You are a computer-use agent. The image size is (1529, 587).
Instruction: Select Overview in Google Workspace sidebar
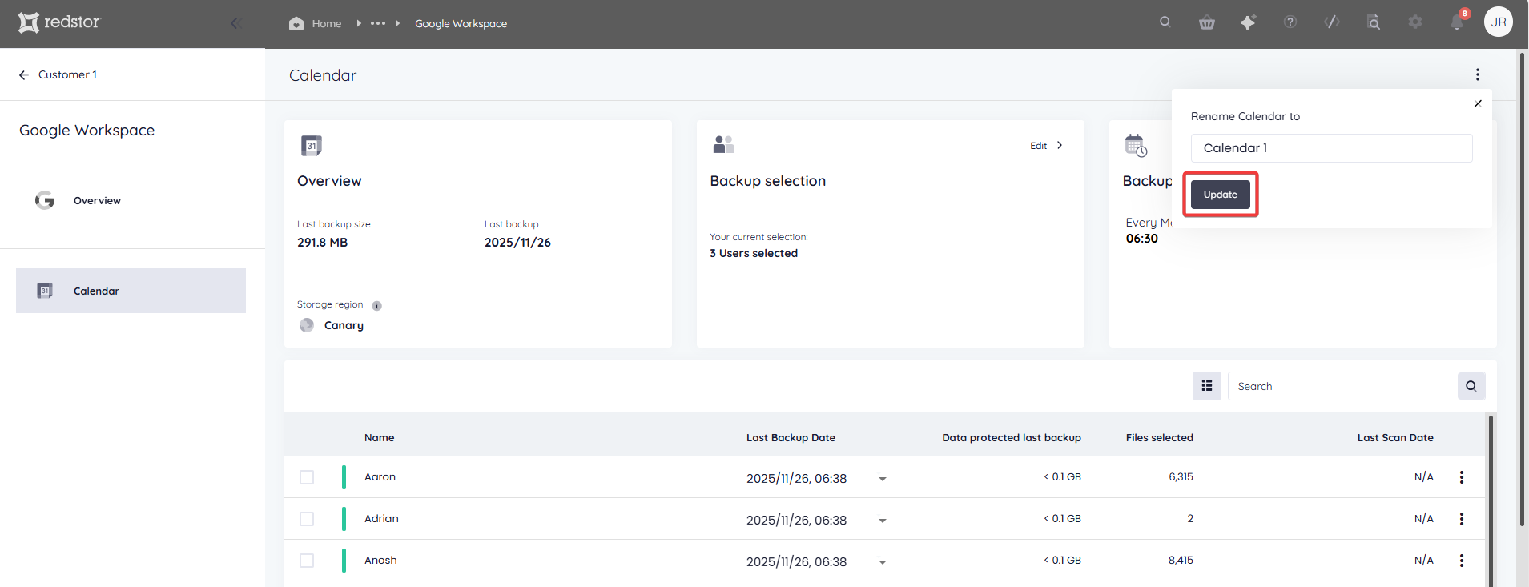[x=97, y=200]
